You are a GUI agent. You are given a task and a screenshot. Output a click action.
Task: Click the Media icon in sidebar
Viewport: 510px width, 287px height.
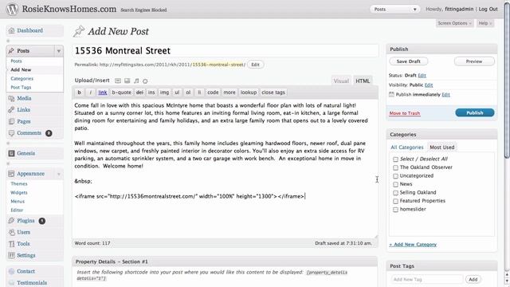click(x=11, y=98)
